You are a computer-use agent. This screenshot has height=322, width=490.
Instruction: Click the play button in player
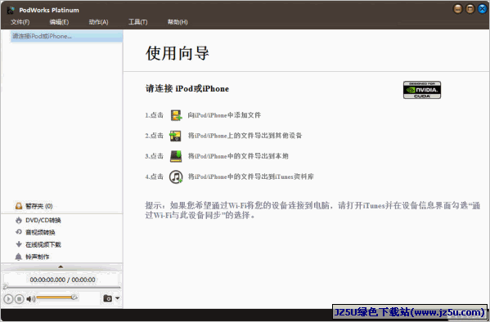(x=8, y=299)
